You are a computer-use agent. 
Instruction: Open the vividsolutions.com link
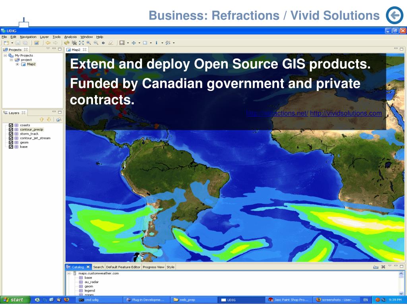coord(346,113)
